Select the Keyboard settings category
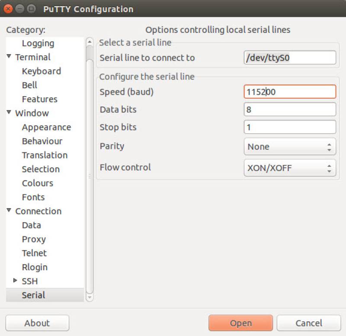The image size is (346, 336). click(x=41, y=71)
